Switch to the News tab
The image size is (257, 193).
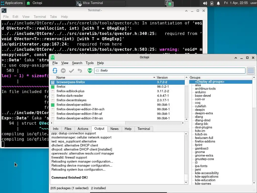coord(114,129)
